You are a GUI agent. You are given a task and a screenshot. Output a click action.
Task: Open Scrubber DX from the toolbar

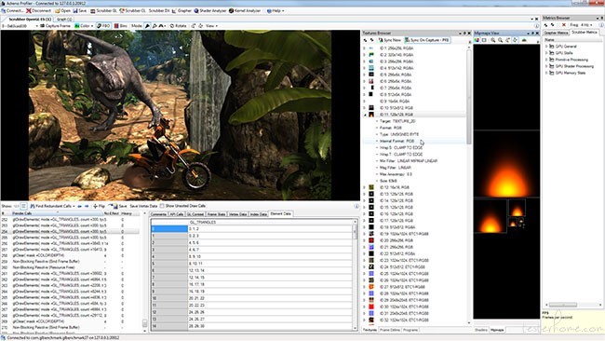pos(159,11)
